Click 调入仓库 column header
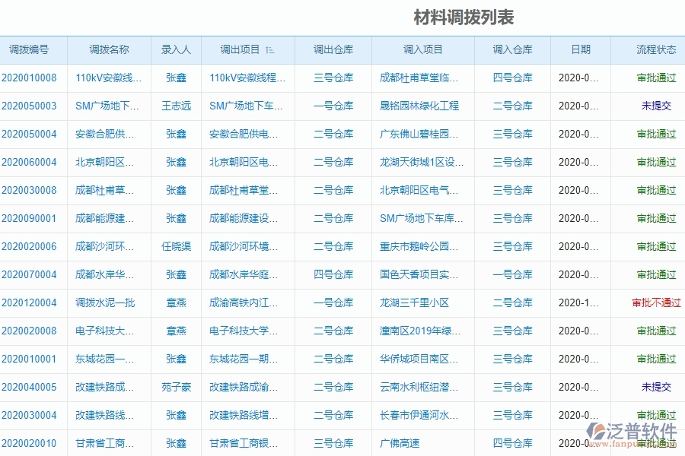The width and height of the screenshot is (685, 456). point(513,49)
